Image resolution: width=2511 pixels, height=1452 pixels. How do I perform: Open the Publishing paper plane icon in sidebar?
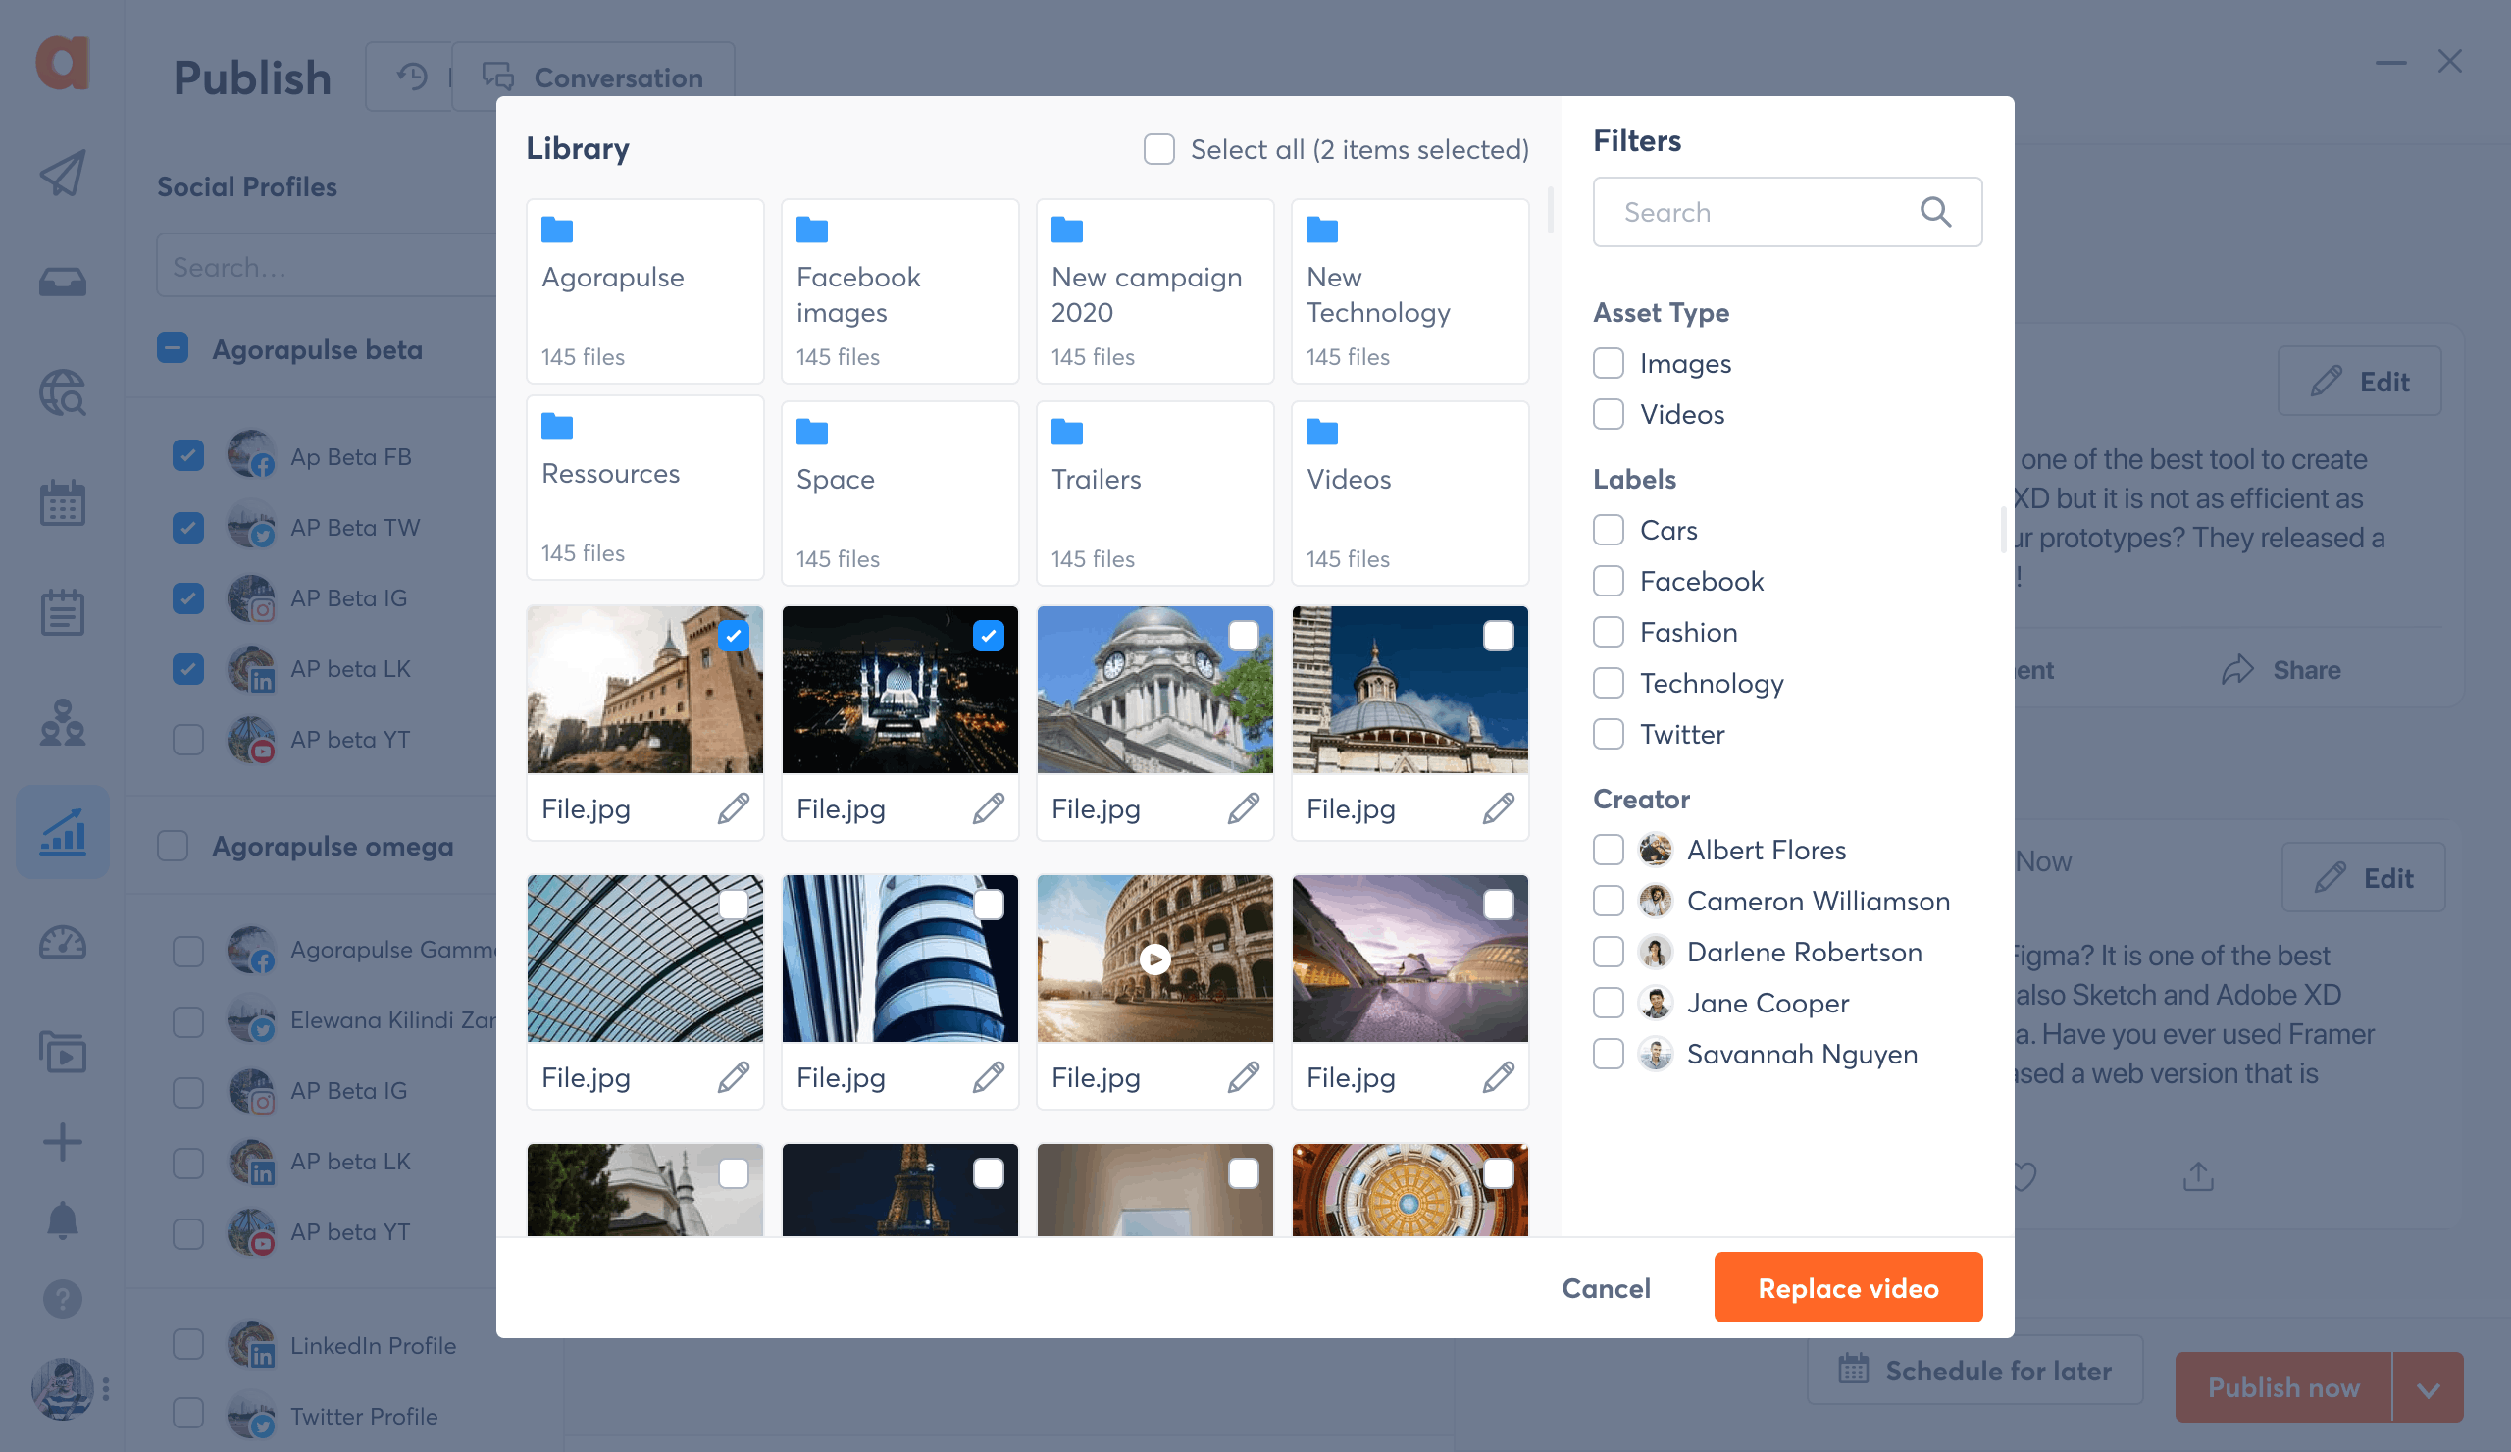click(62, 173)
